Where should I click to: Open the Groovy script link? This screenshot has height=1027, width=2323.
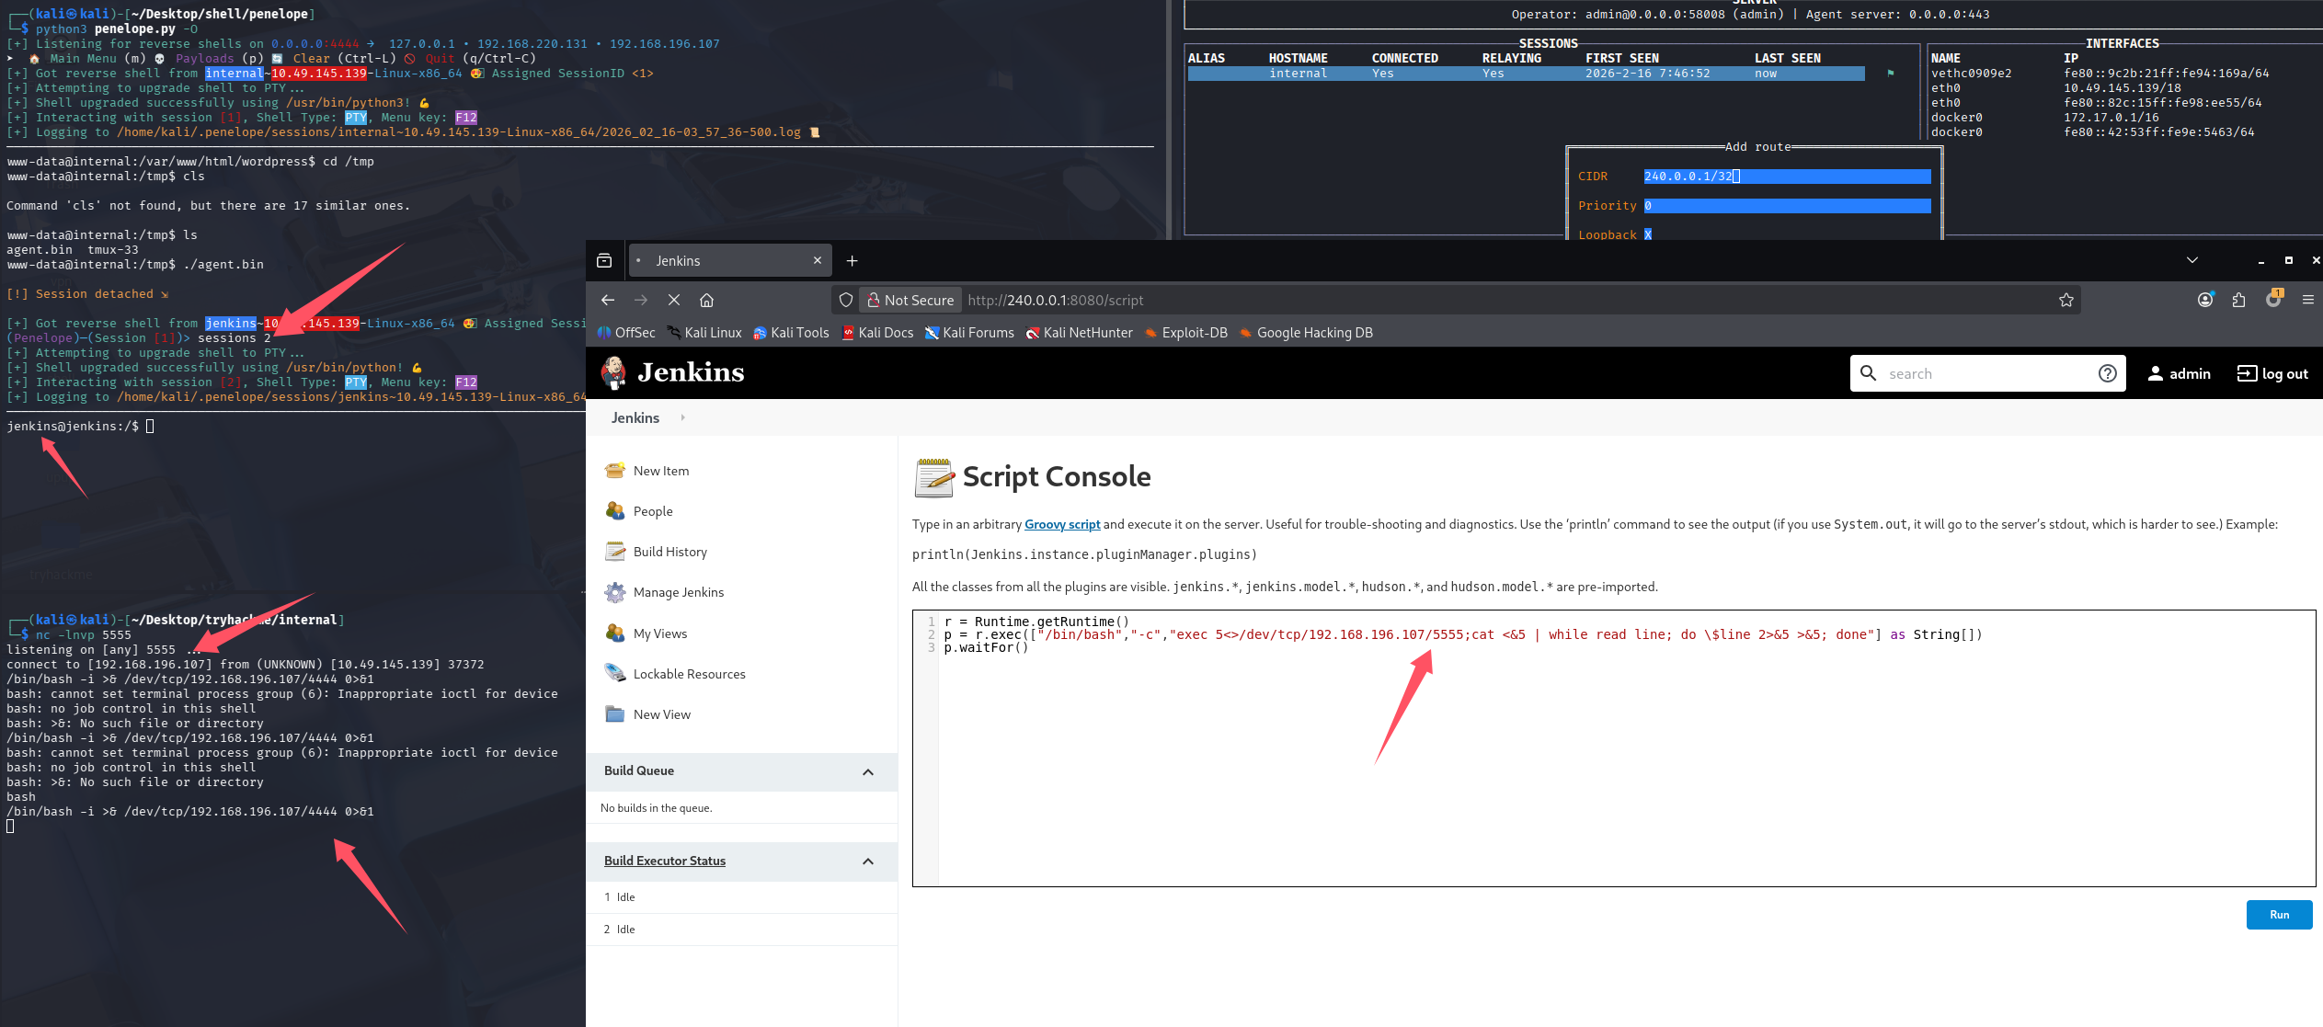[x=1061, y=524]
